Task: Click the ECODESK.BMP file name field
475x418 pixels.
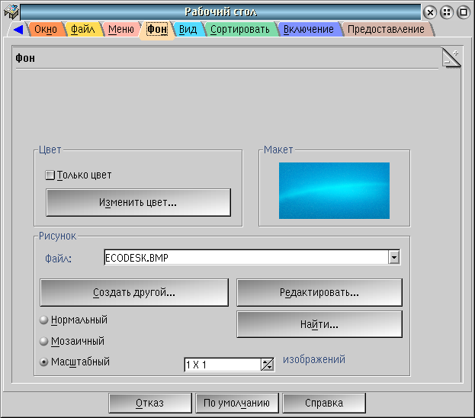Action: (244, 258)
